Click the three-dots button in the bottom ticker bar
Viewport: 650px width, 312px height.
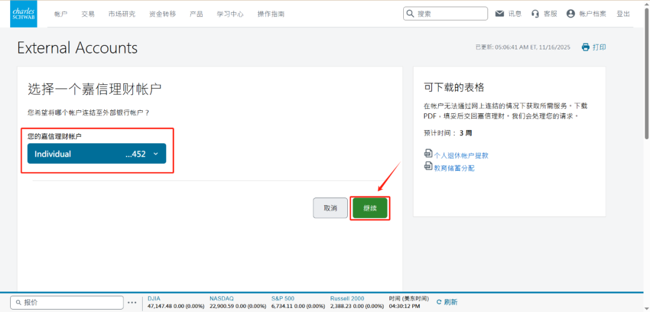click(132, 302)
